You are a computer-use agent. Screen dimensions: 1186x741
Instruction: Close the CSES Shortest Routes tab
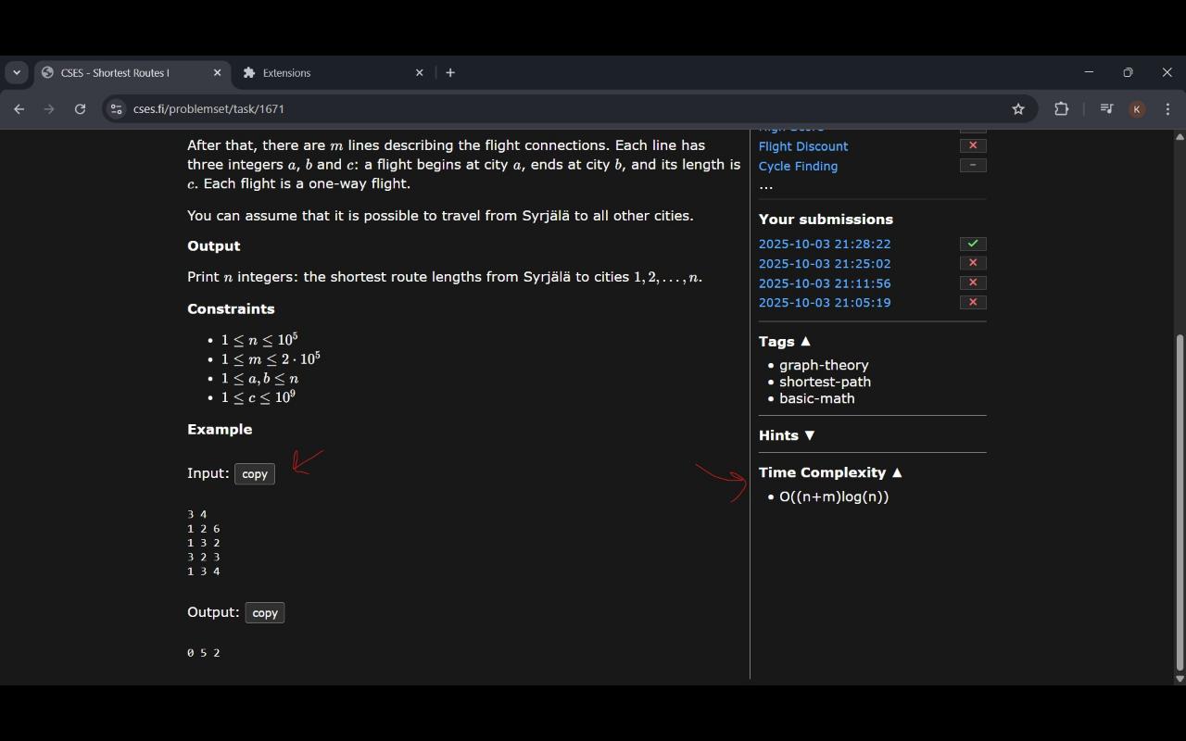click(x=218, y=72)
